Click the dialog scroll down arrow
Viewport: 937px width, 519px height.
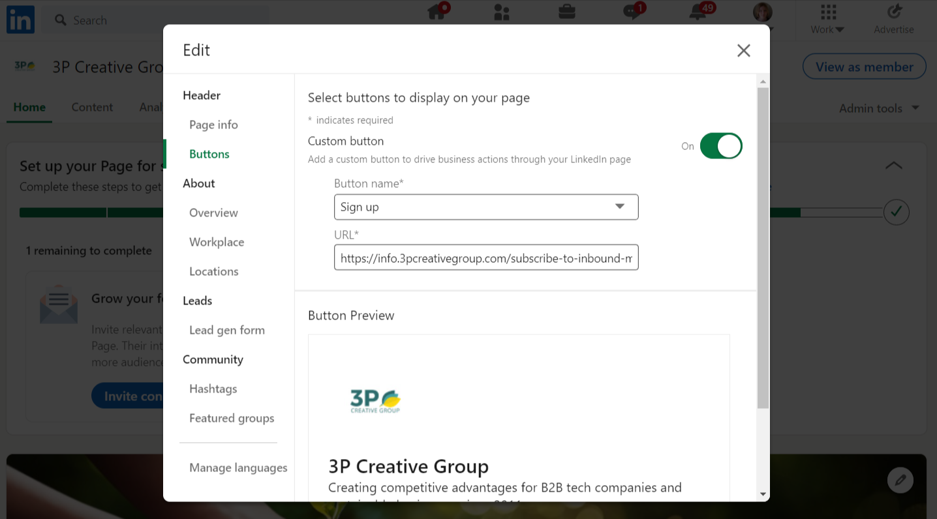pos(763,494)
